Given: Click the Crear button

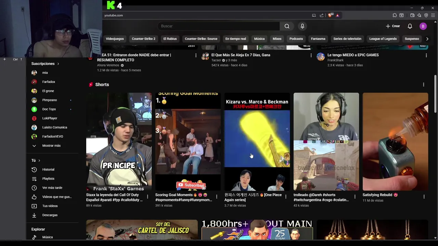Looking at the screenshot, I should click(393, 26).
